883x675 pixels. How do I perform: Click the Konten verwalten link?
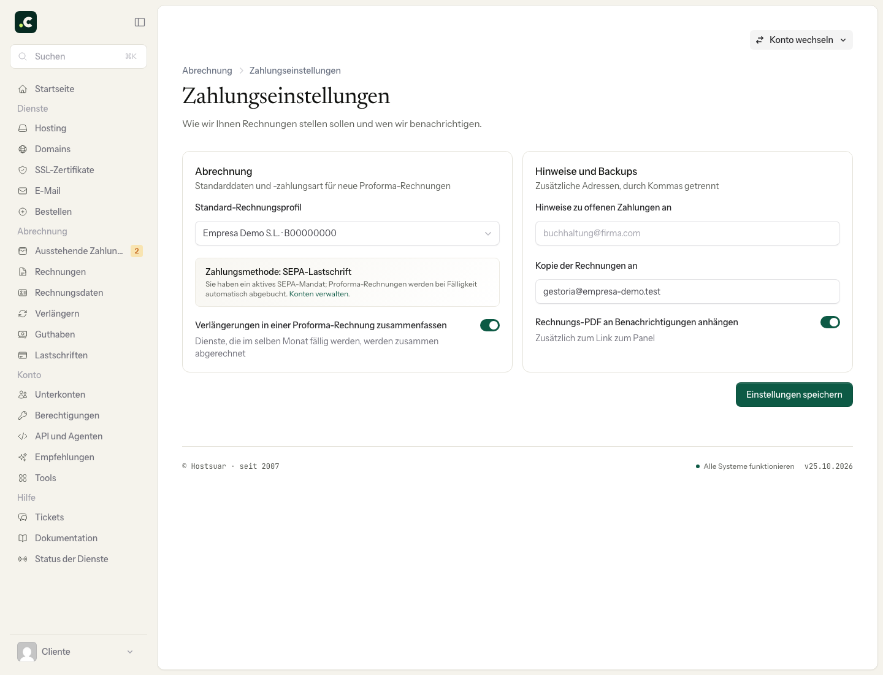coord(319,294)
